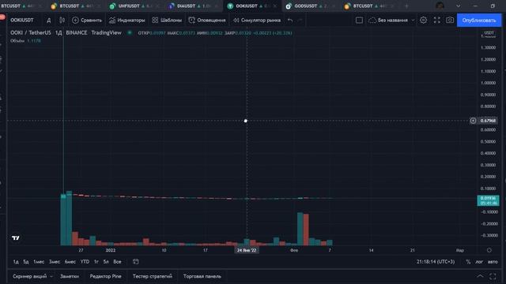
Task: Select the 5д time range
Action: point(26,262)
